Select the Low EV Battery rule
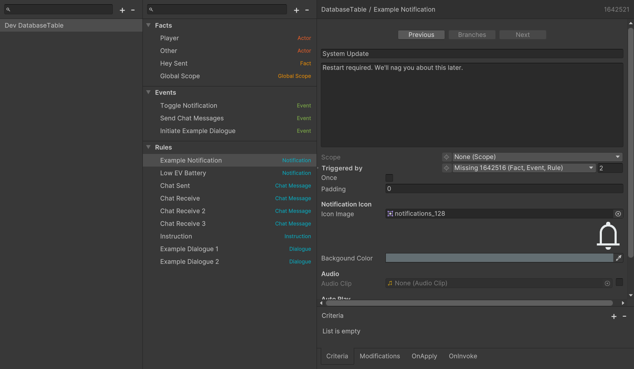 tap(230, 173)
